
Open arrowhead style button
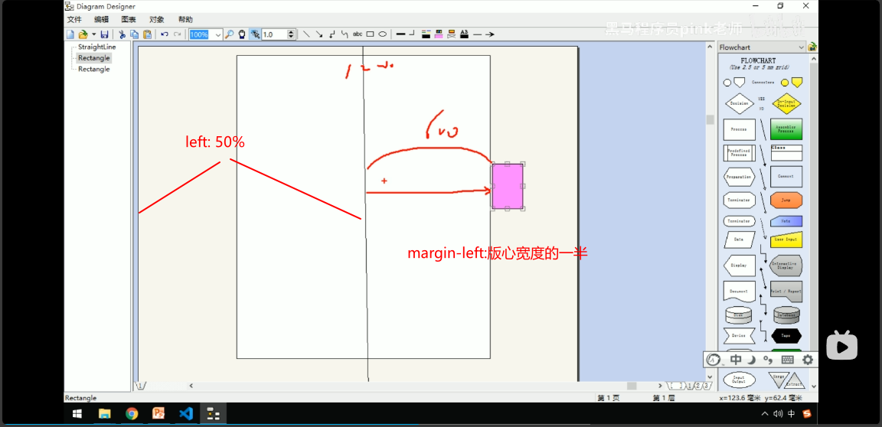(x=490, y=34)
